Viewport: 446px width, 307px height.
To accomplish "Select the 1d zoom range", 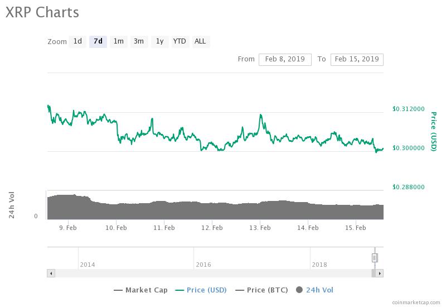I will (x=77, y=41).
